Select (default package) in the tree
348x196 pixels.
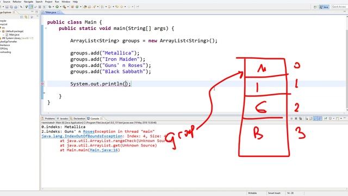[x=15, y=32]
